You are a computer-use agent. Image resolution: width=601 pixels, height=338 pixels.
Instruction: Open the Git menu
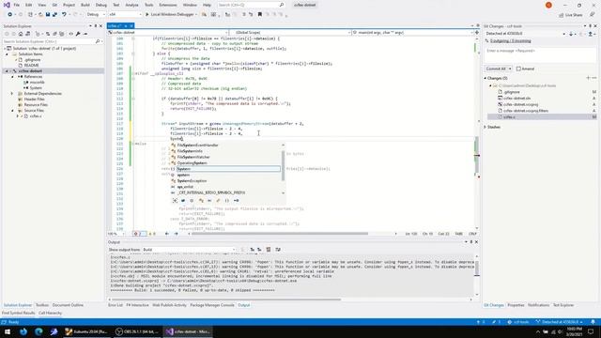[54, 5]
